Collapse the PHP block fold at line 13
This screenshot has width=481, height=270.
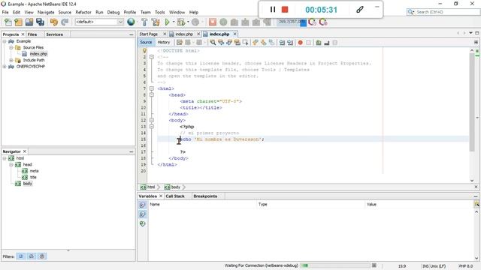pyautogui.click(x=152, y=127)
